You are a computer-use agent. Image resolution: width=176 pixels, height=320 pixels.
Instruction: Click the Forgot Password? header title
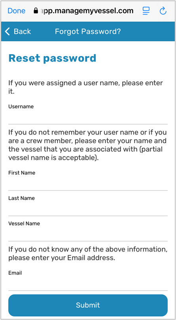(88, 31)
